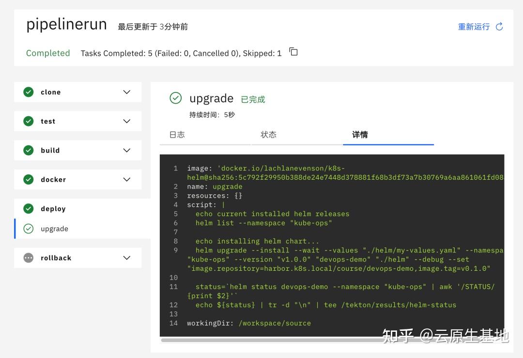Select the upgrade step under deploy
This screenshot has width=523, height=358.
(54, 229)
